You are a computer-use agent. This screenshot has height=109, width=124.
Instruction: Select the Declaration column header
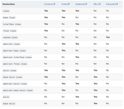pos(9,4)
